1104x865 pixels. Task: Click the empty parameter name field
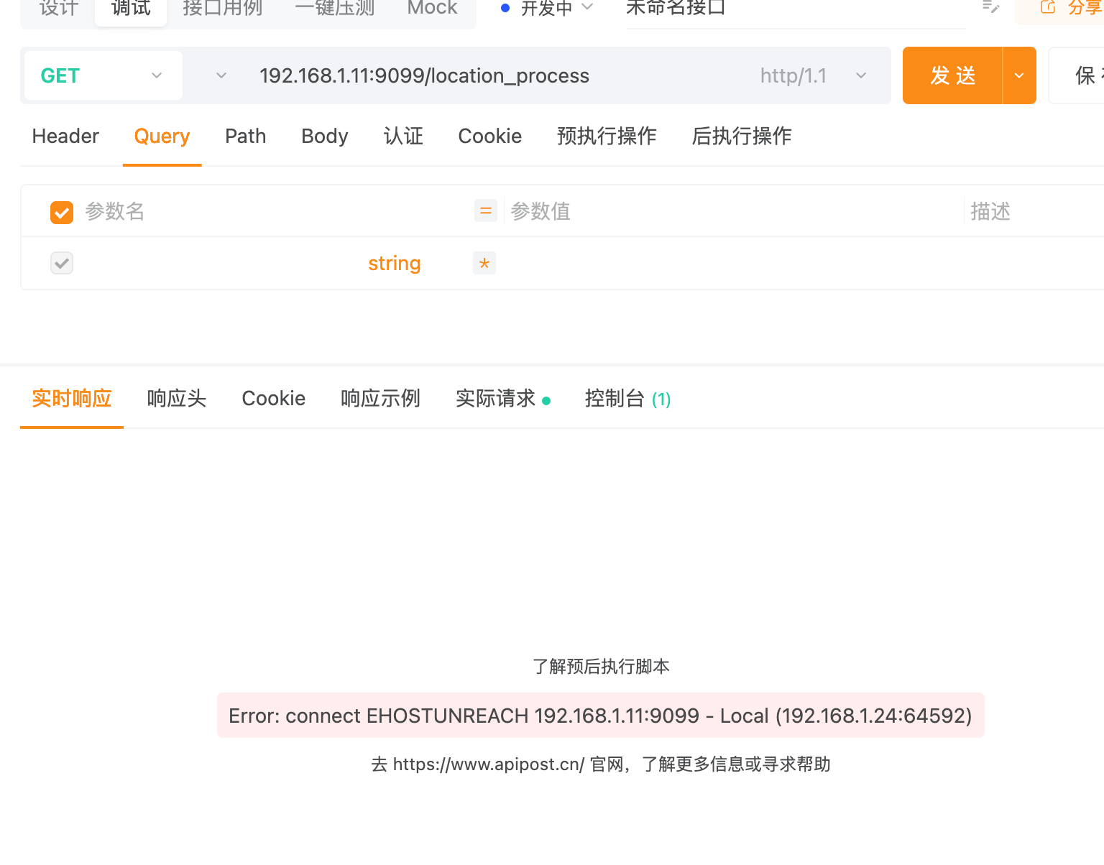(219, 263)
